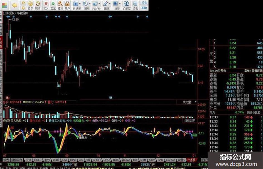Click the 卖出 sell icon

click(53, 5)
